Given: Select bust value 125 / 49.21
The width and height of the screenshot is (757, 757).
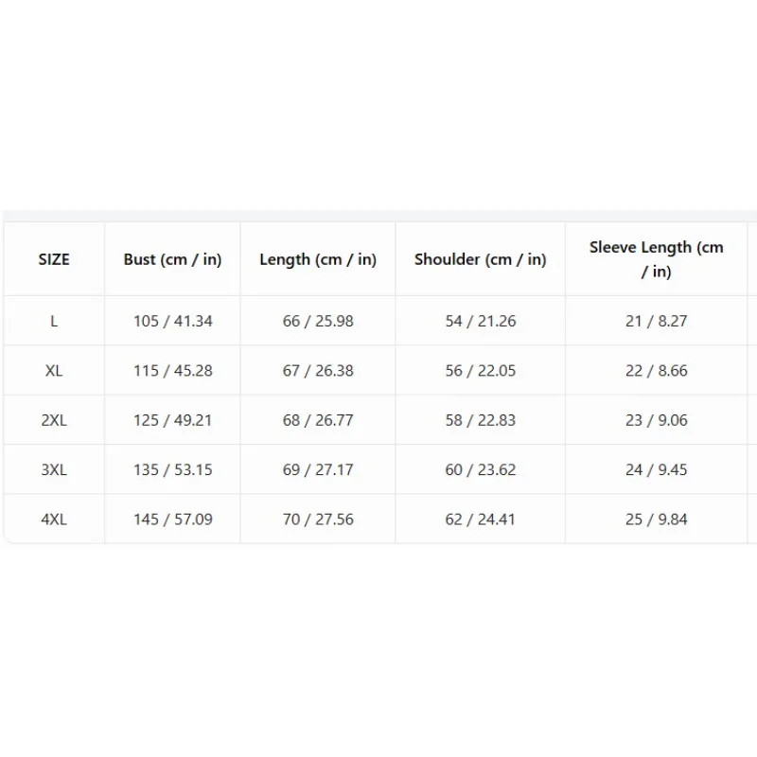Looking at the screenshot, I should [x=173, y=420].
